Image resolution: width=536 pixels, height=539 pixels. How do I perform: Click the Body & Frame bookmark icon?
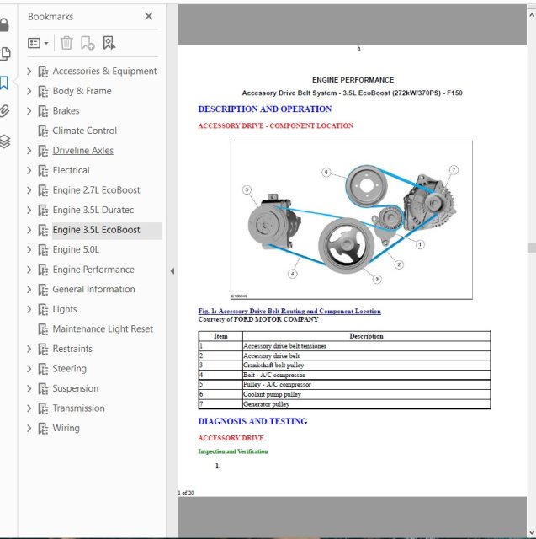43,92
